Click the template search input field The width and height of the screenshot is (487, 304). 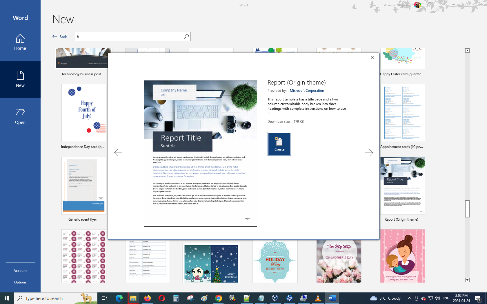(129, 36)
